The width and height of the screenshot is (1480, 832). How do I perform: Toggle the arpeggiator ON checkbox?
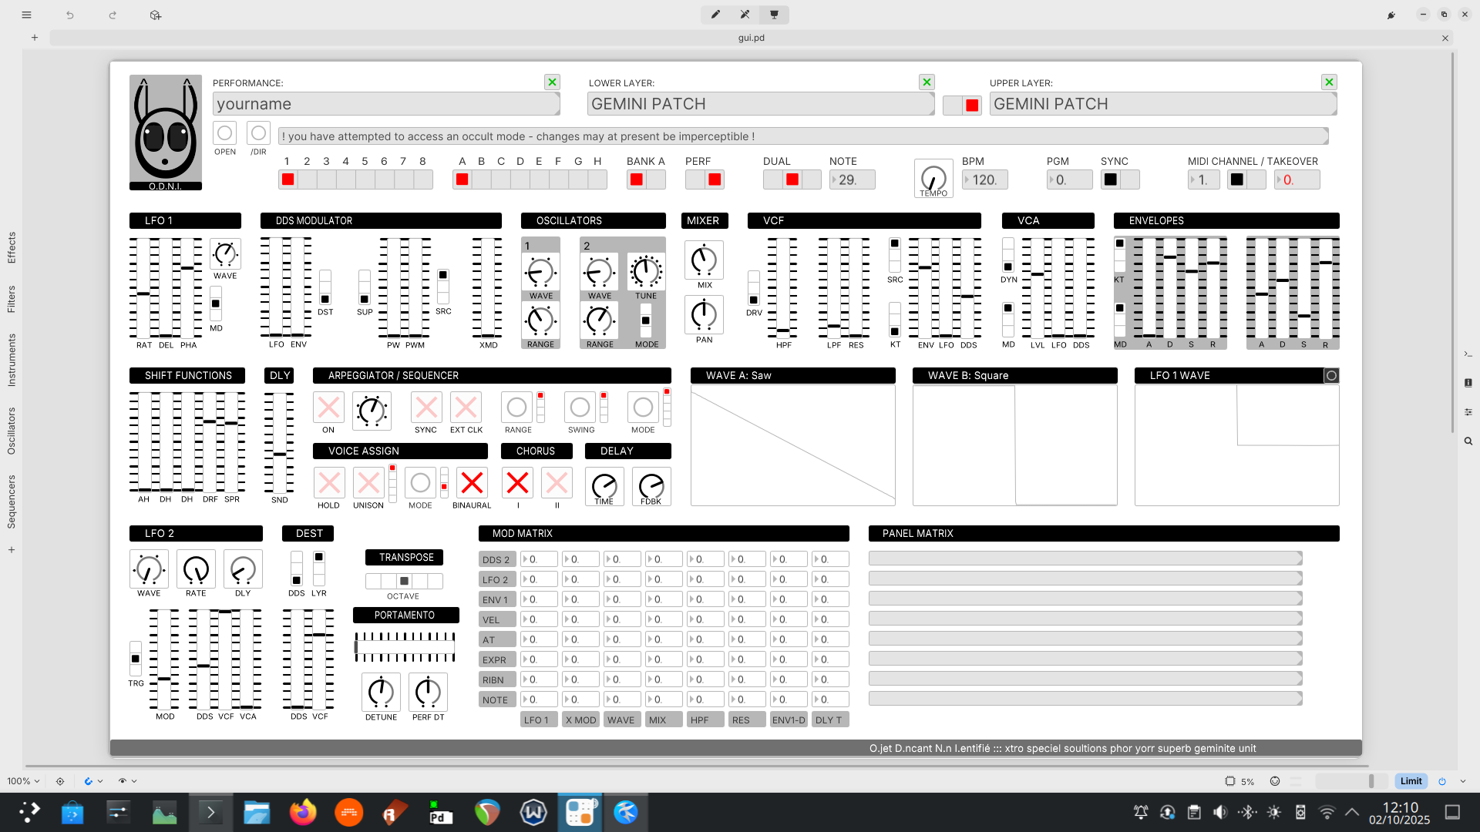[x=328, y=408]
